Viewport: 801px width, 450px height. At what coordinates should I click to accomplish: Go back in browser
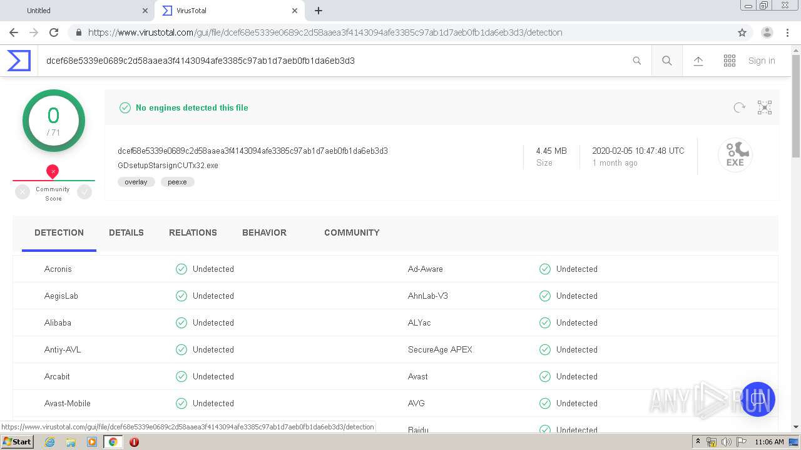point(14,32)
